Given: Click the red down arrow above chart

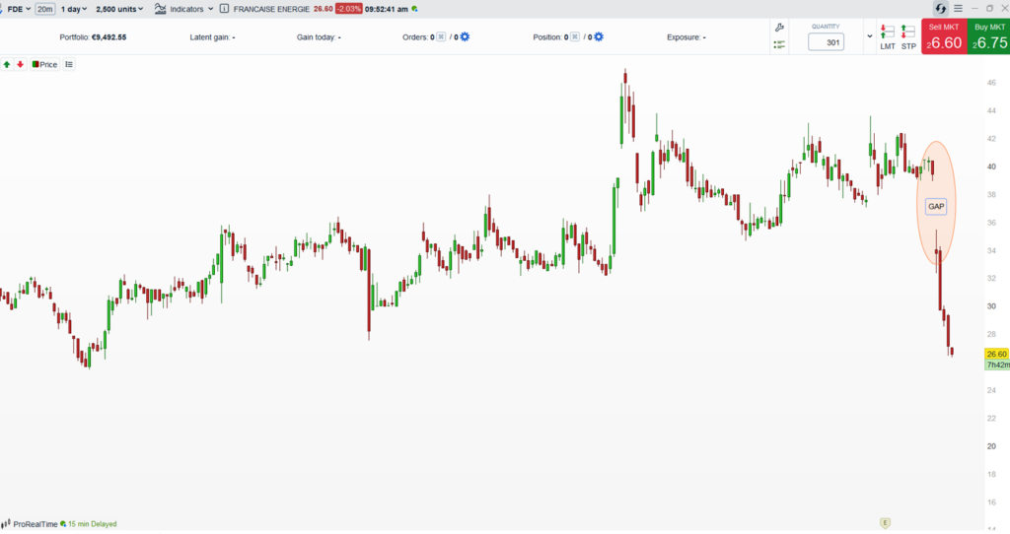Looking at the screenshot, I should click(20, 64).
